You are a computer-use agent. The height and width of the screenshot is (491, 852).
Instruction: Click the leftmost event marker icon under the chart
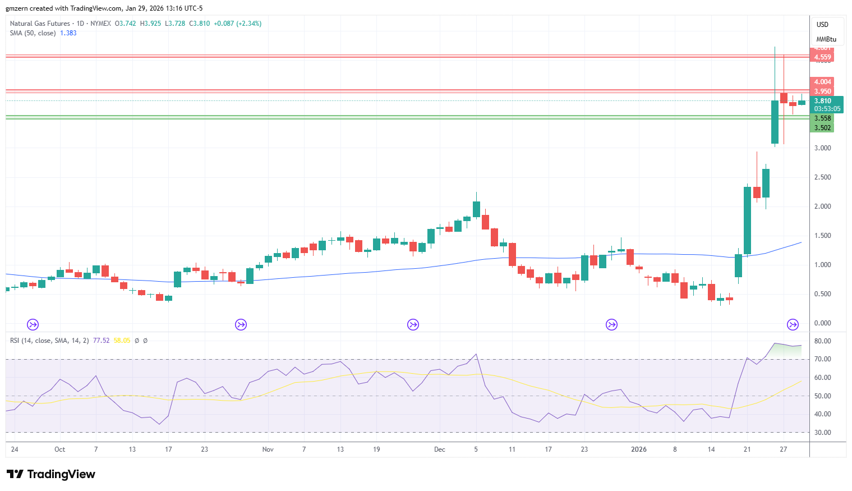33,324
